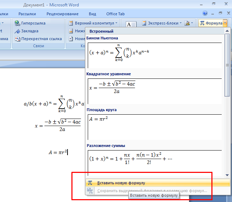Switch to the Office Tab ribbon tab

(115, 14)
